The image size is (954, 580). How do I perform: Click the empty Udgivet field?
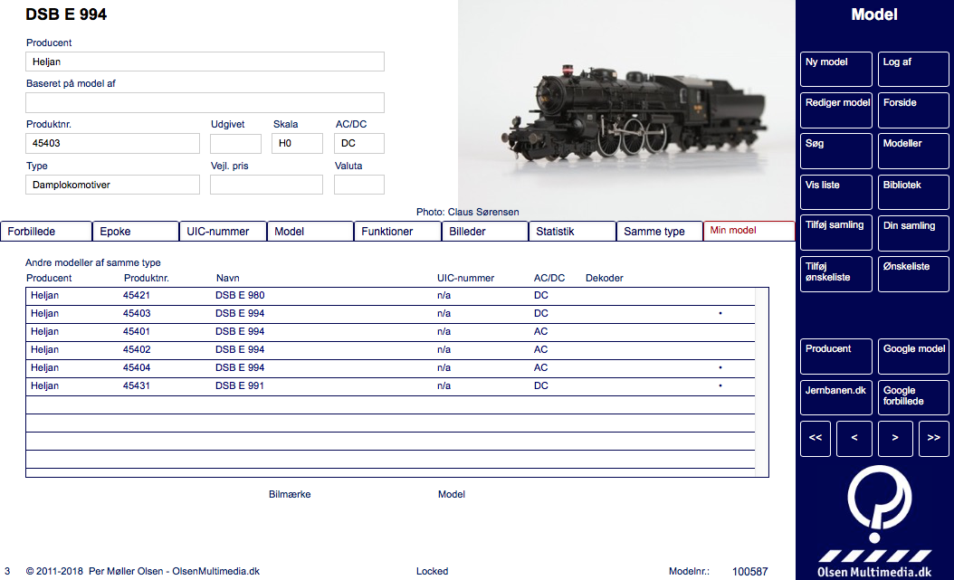[x=235, y=144]
